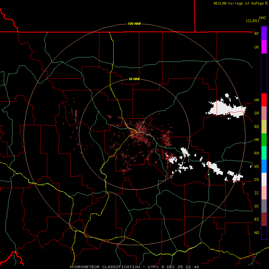This screenshot has height=269, width=269.
Task: Click the RF purple color swatch
Action: click(264, 33)
